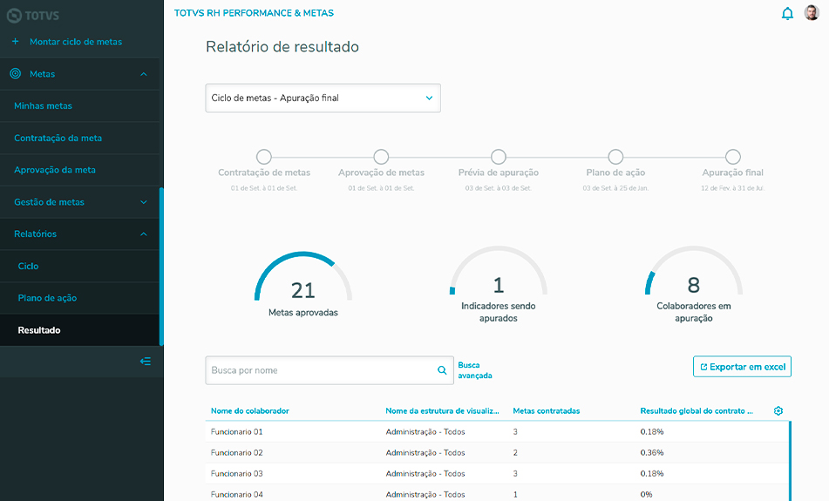Sort by Metas contratadas column

pos(547,410)
